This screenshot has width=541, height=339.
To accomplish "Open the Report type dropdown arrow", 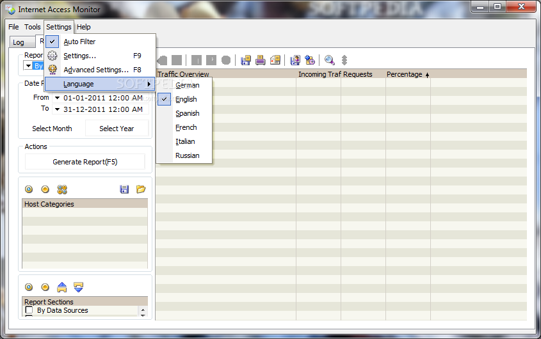I will point(29,65).
